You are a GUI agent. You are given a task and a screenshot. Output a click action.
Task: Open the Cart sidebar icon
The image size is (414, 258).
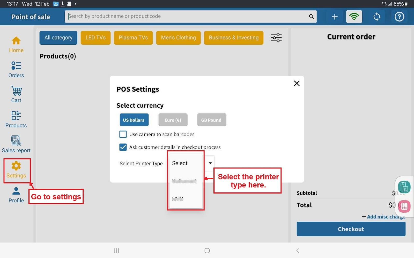pyautogui.click(x=16, y=94)
